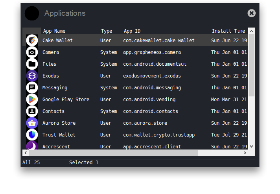Click the Files folder icon
This screenshot has height=194, width=280.
click(32, 64)
